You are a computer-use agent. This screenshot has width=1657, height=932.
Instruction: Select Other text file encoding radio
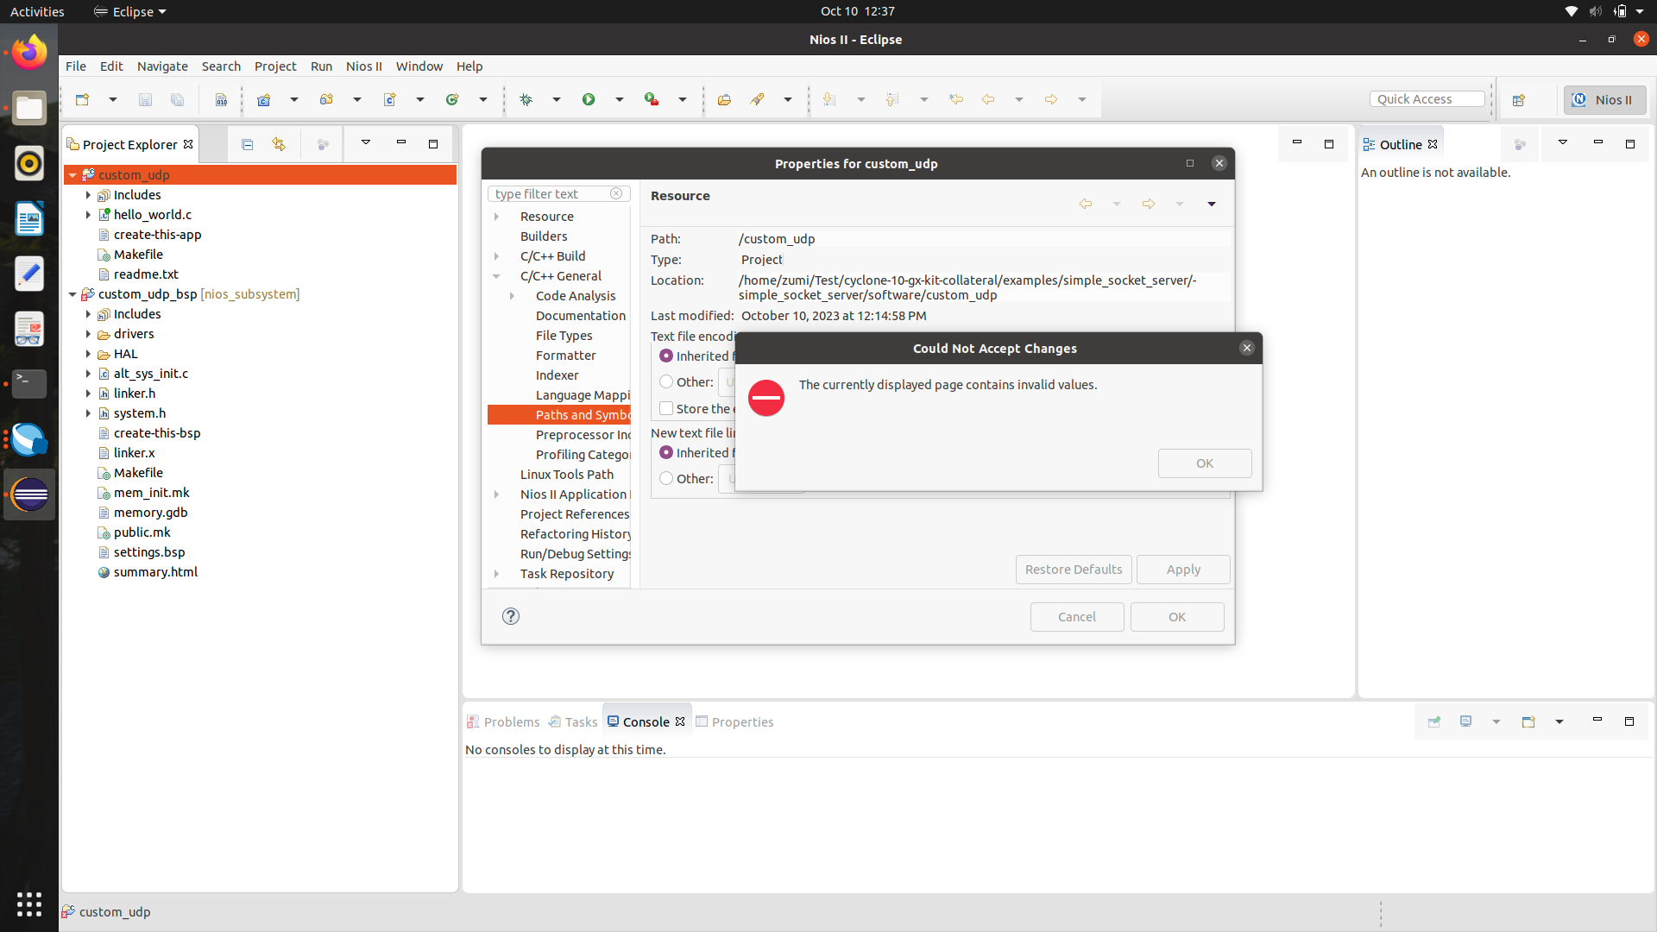pos(666,381)
